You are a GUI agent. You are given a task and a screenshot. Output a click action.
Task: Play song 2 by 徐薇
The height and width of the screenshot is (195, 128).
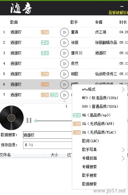(64, 43)
